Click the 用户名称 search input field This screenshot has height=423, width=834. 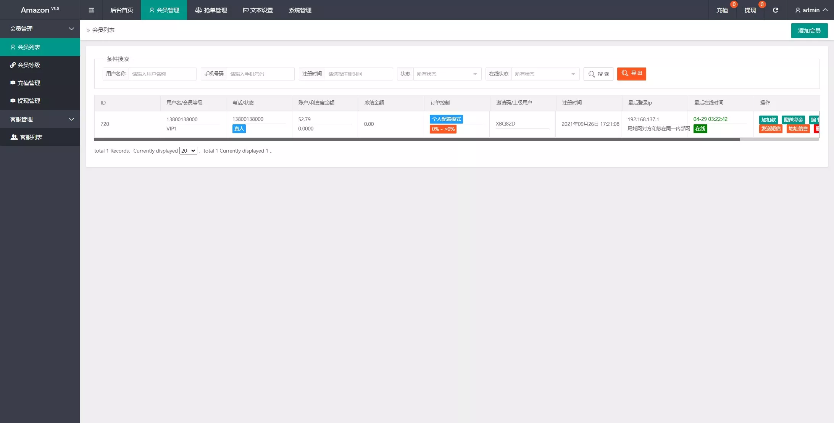(x=162, y=74)
